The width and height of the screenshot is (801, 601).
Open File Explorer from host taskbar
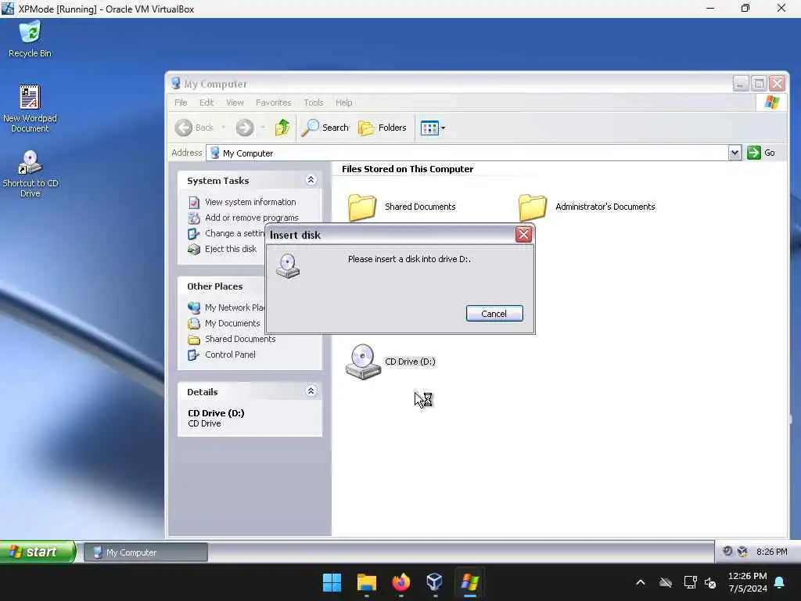coord(367,582)
